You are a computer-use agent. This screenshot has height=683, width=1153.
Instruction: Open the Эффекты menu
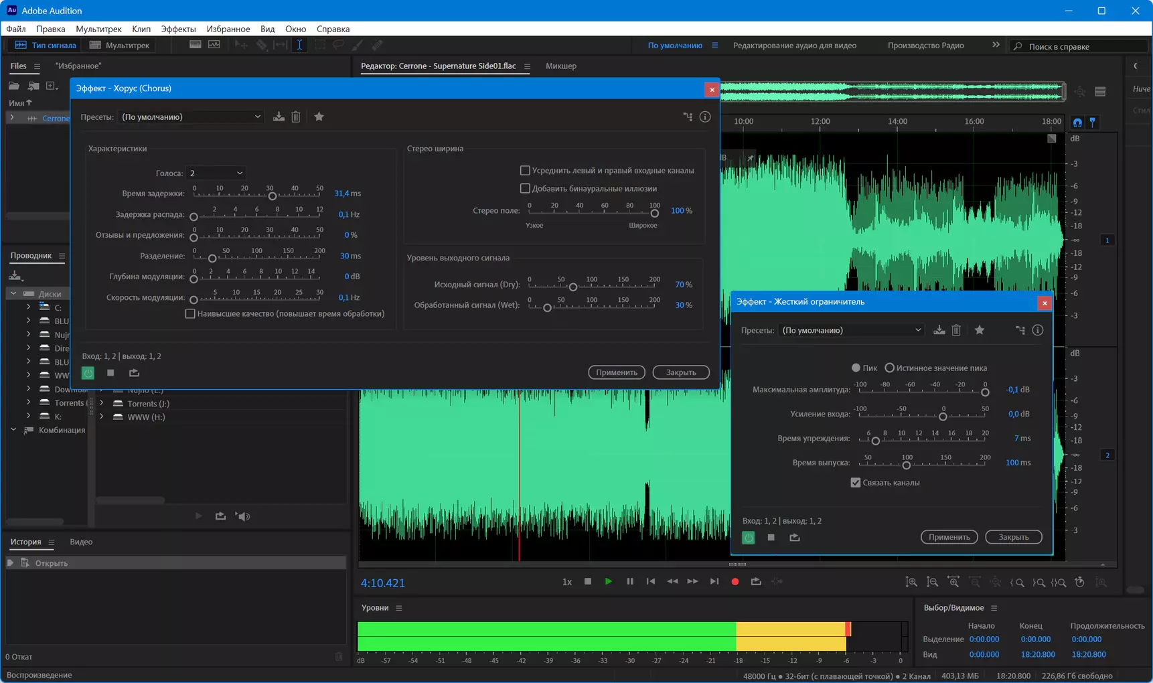pyautogui.click(x=178, y=29)
